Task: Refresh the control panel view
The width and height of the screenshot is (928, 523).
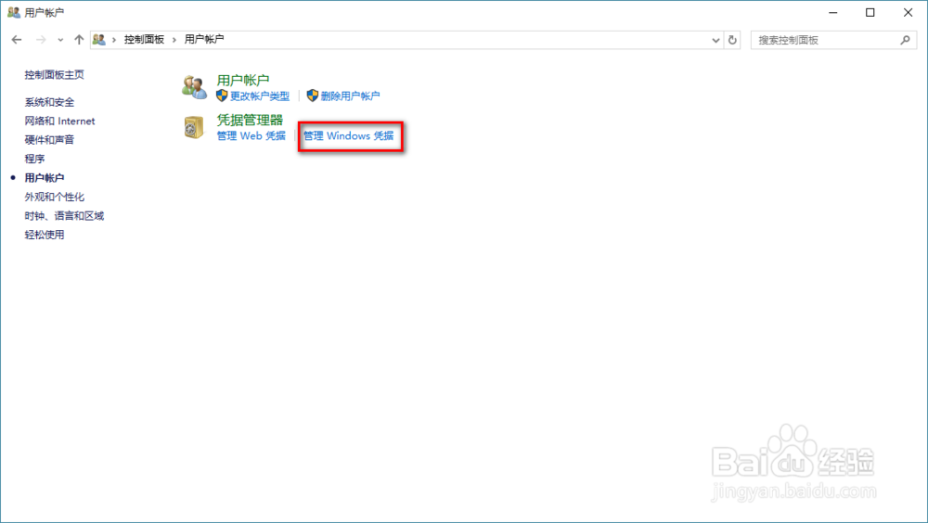Action: [732, 40]
